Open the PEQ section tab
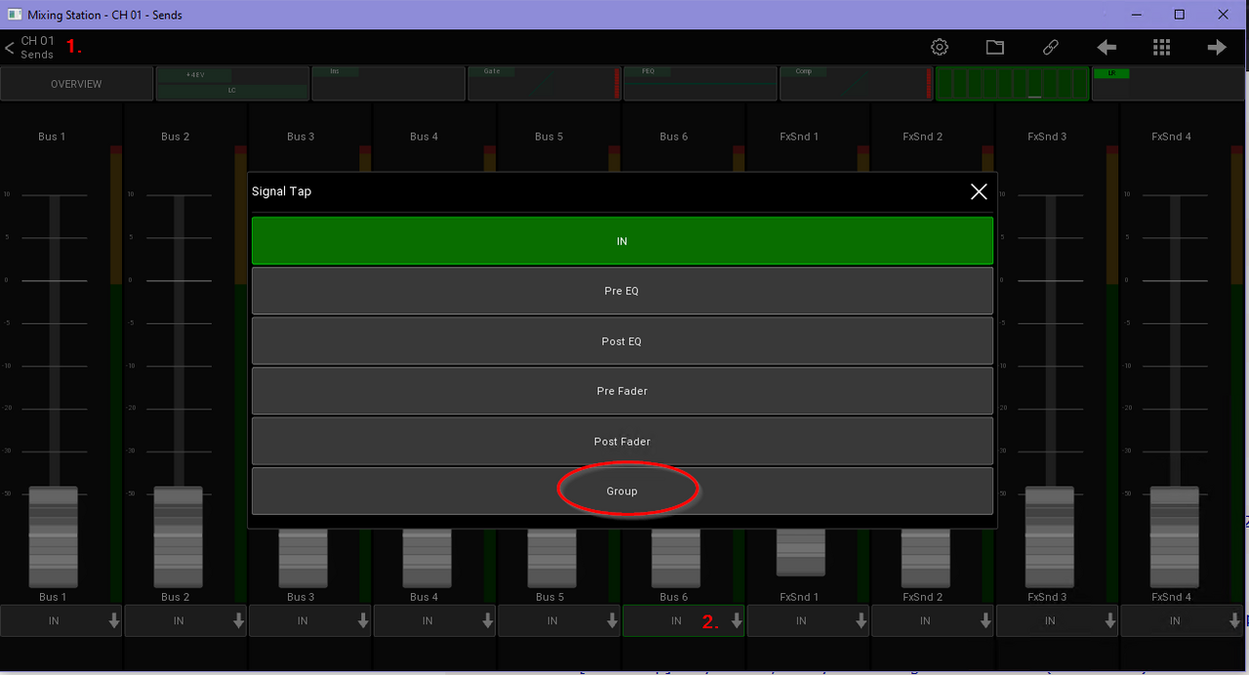Screen dimensions: 1249x675 coord(700,84)
